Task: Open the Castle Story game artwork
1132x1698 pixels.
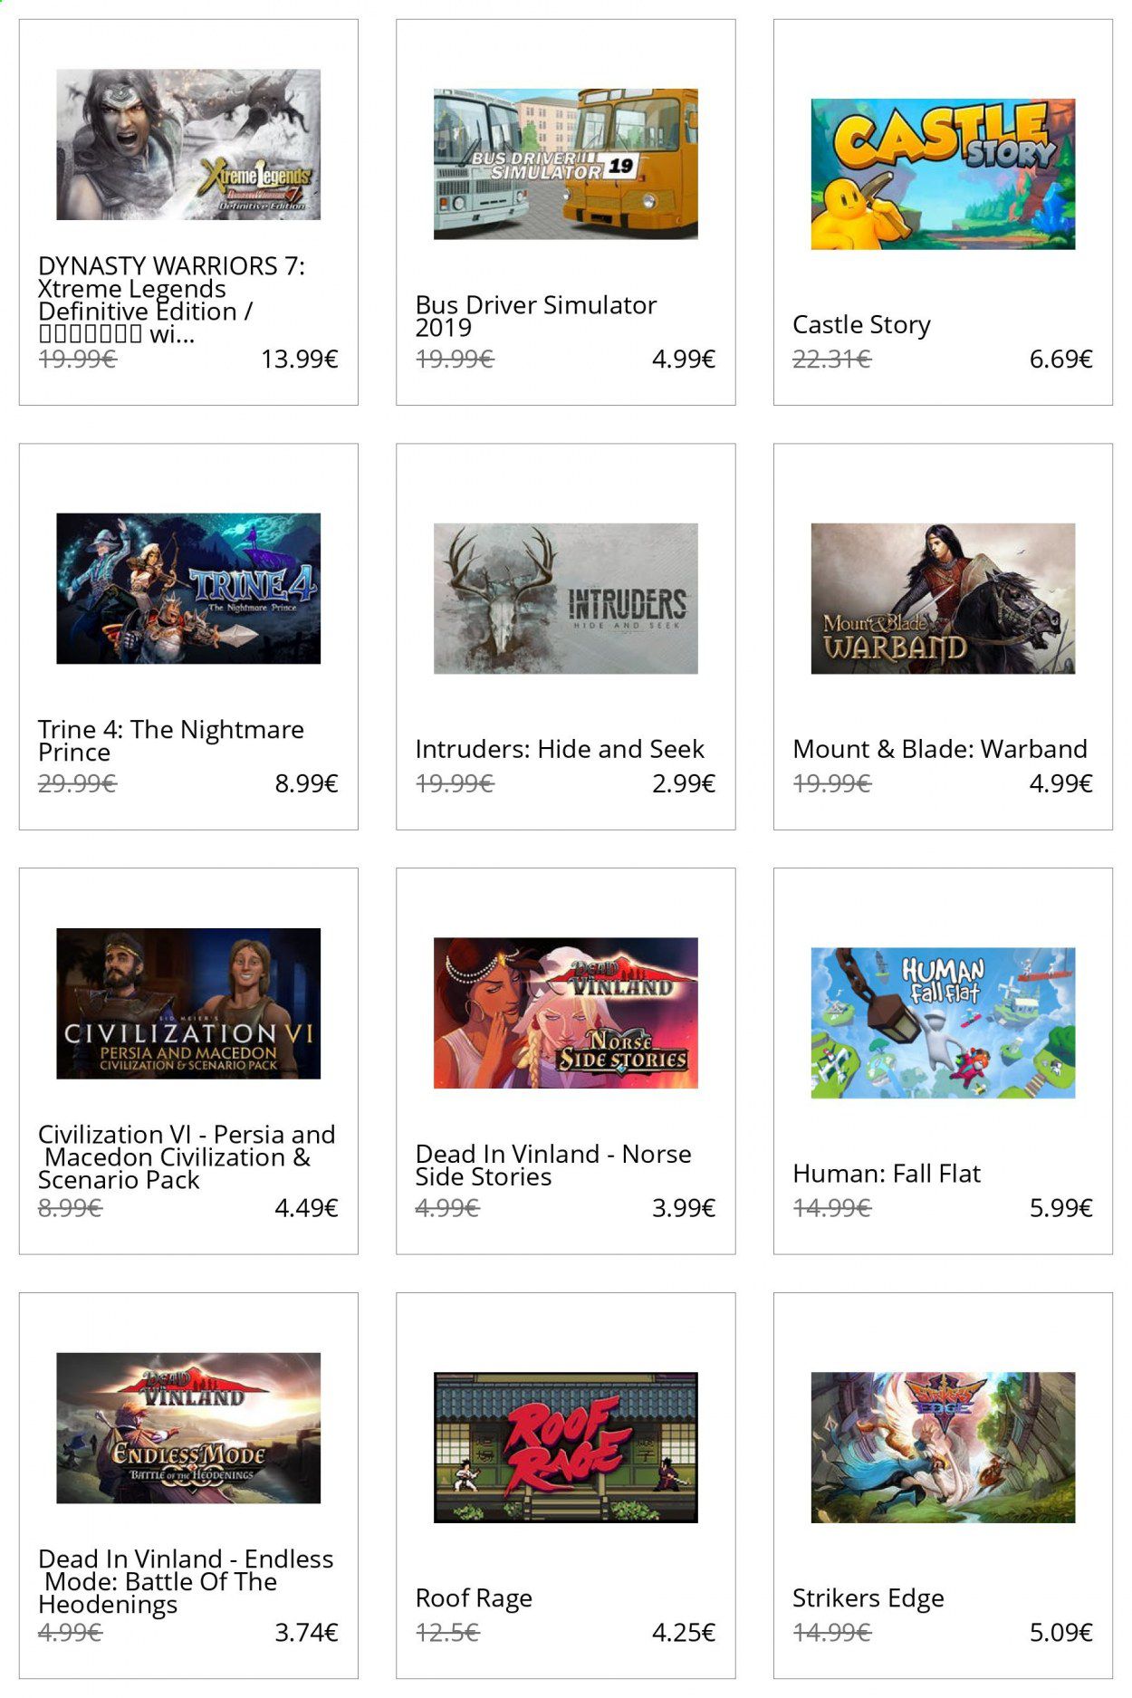Action: (943, 174)
